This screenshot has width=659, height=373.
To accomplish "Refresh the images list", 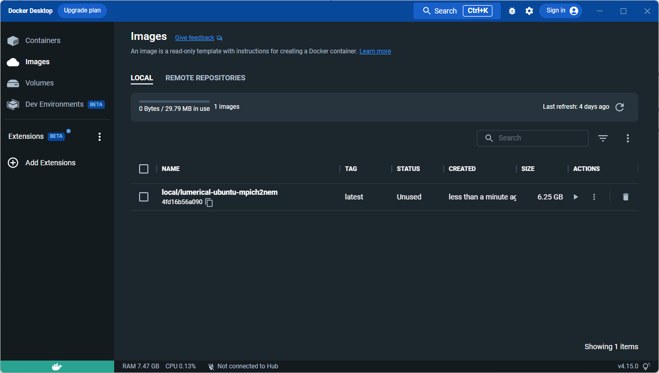I will coord(620,107).
